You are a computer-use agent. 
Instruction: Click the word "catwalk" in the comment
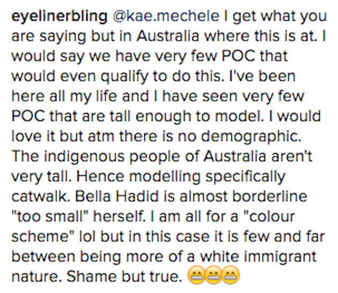pyautogui.click(x=41, y=197)
